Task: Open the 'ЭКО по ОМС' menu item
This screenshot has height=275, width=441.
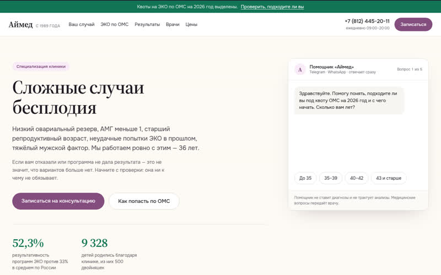Action: 115,24
